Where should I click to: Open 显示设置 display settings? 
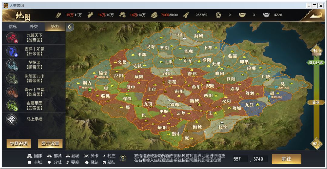pyautogui.click(x=50, y=143)
